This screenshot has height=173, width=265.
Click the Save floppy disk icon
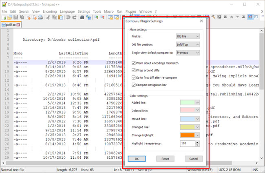pos(16,17)
